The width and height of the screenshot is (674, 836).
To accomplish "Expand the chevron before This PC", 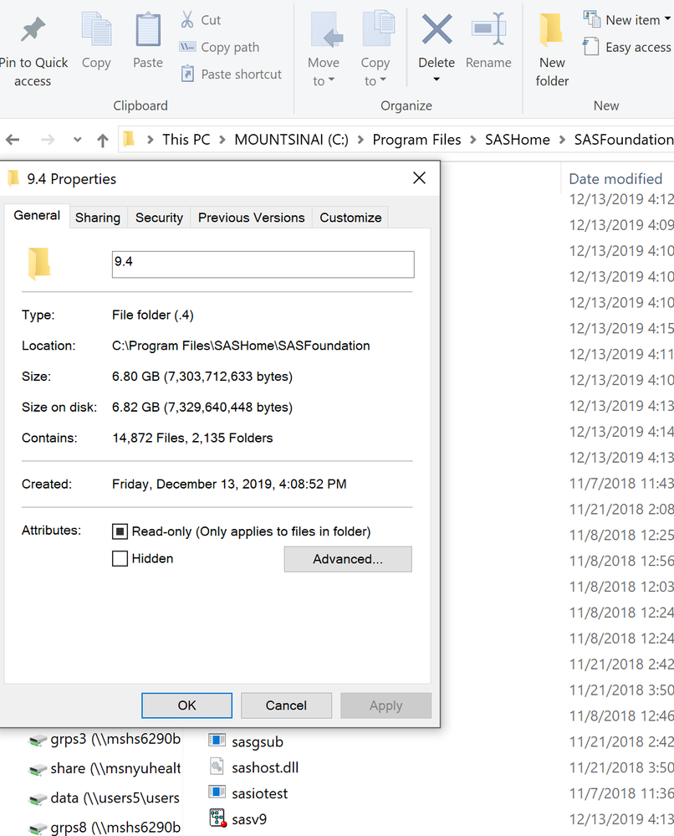I will coord(151,140).
